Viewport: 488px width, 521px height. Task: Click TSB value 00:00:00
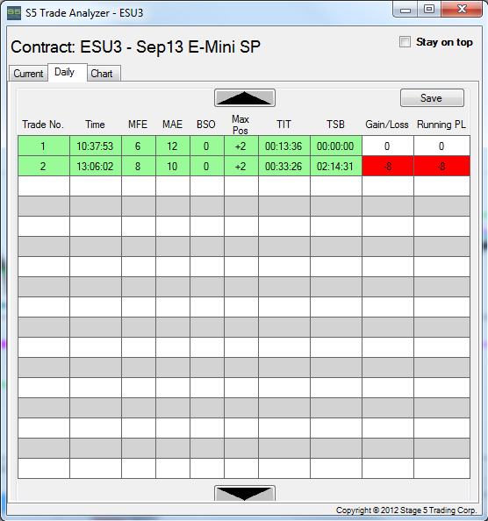(336, 146)
